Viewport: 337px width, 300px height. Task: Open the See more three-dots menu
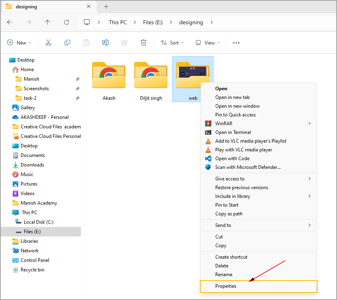[x=236, y=43]
